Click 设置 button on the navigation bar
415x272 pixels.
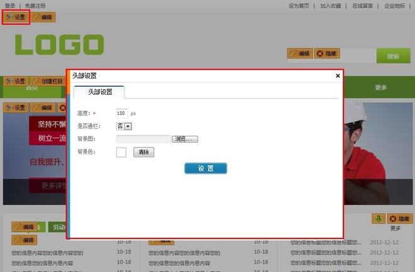click(x=16, y=81)
